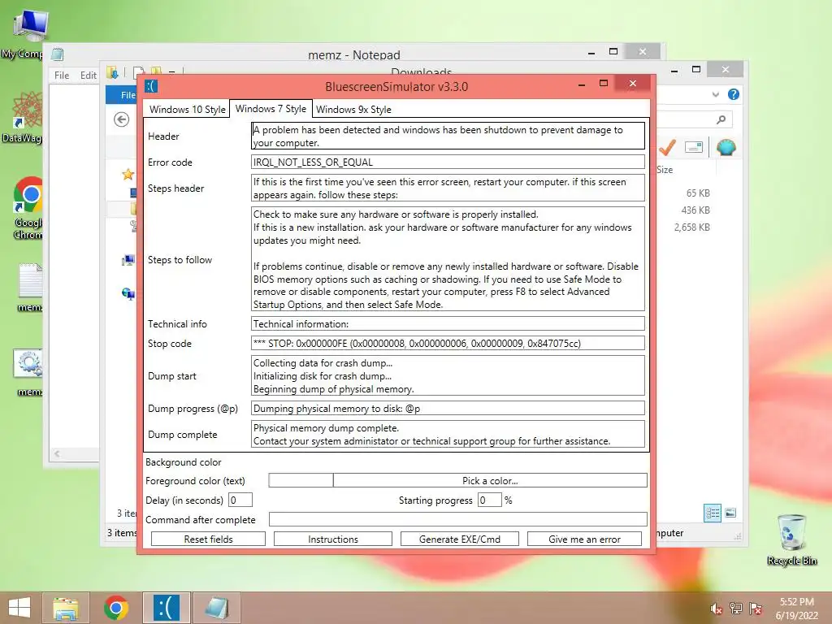Click new document icon in Explorer quick access toolbar
The image size is (832, 624).
click(138, 72)
